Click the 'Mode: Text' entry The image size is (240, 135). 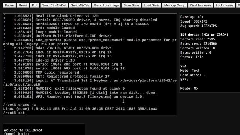click(190, 70)
